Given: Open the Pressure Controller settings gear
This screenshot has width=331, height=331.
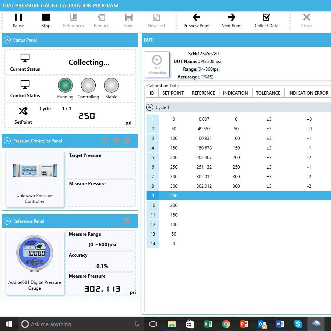Looking at the screenshot, I should (105, 141).
